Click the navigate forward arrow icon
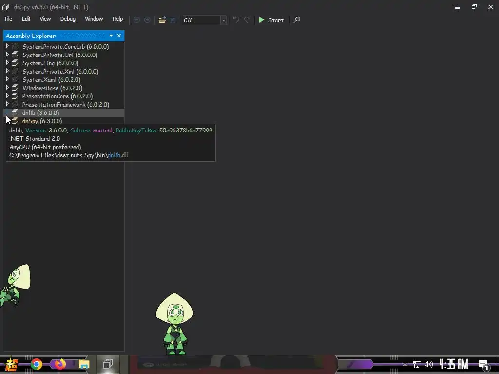Image resolution: width=499 pixels, height=374 pixels. [x=147, y=20]
